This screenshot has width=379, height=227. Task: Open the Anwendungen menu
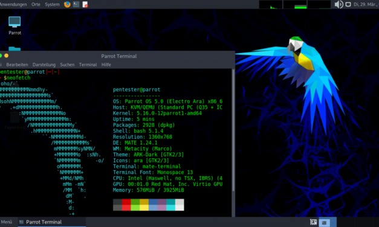(13, 4)
